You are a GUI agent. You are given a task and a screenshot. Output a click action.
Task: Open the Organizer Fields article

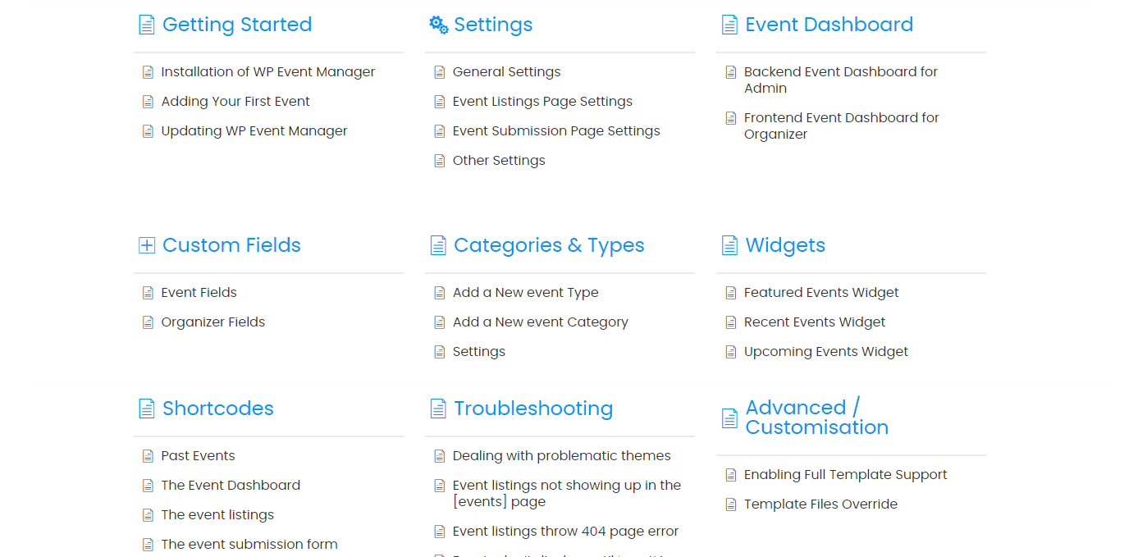(x=213, y=322)
